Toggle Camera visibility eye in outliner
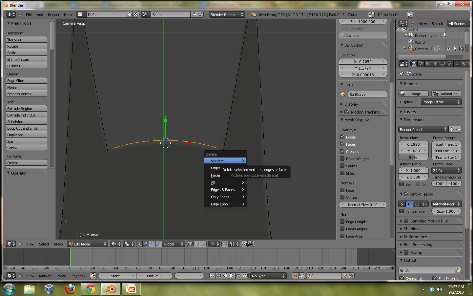This screenshot has width=473, height=296. 448,49
